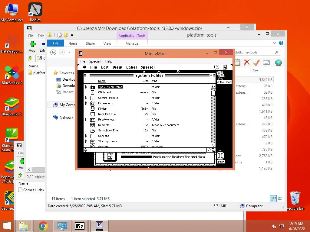
Task: Click the clock in system tray
Action: 297,226
